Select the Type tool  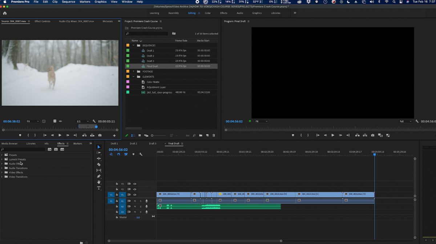(x=99, y=188)
